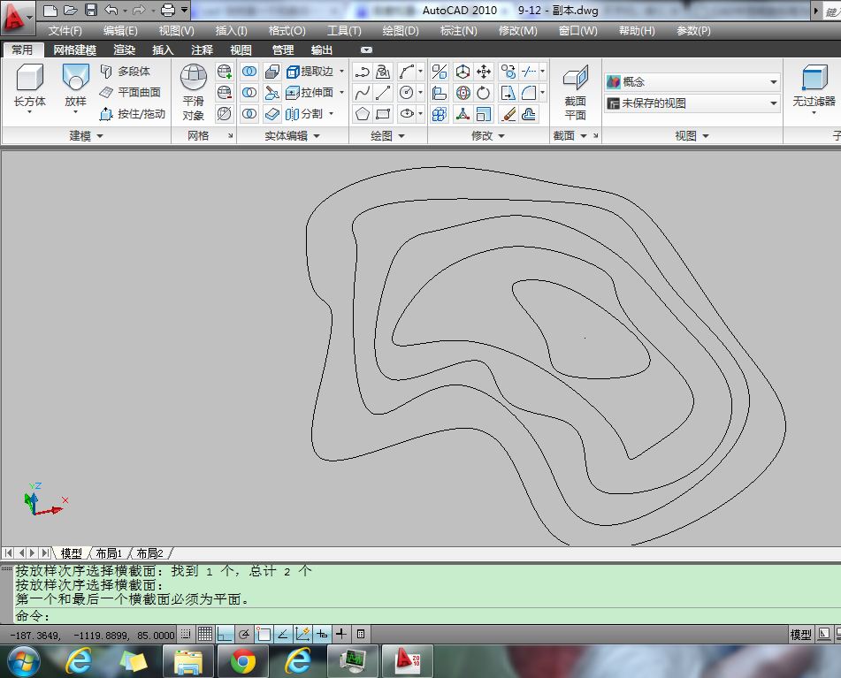Toggle grid display in status bar
Screen dimensions: 841x678
point(205,635)
